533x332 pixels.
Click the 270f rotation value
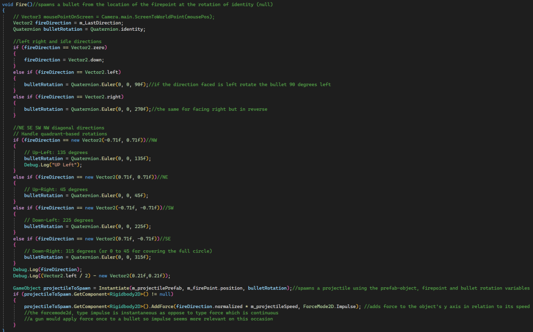(140, 109)
